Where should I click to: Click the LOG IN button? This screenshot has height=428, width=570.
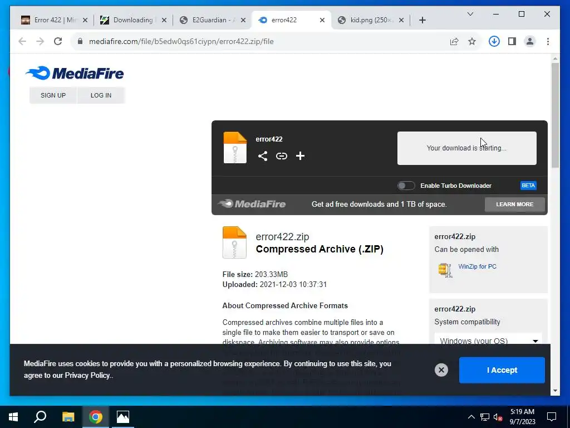point(101,95)
